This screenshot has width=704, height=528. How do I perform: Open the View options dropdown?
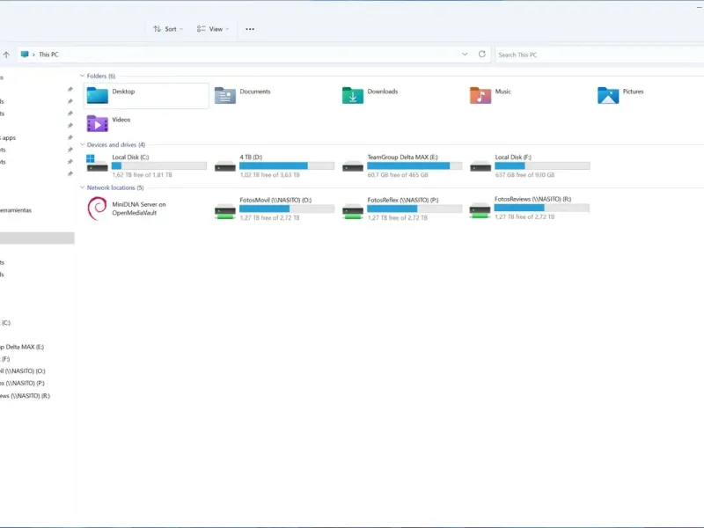[213, 29]
